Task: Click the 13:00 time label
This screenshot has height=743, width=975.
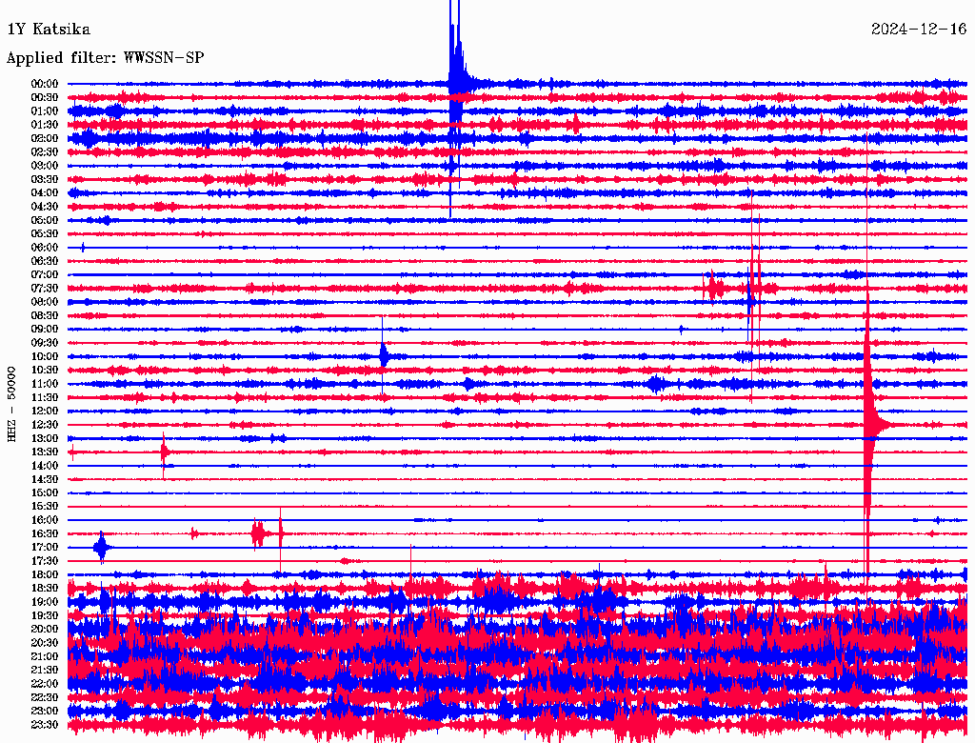Action: click(x=45, y=439)
